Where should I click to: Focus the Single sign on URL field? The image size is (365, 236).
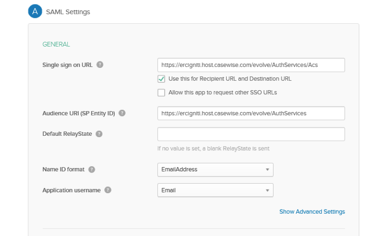coord(251,65)
